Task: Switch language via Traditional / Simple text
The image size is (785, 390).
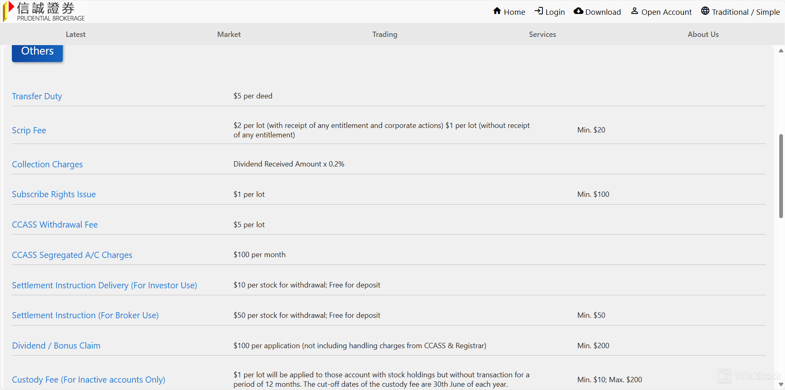Action: (746, 12)
